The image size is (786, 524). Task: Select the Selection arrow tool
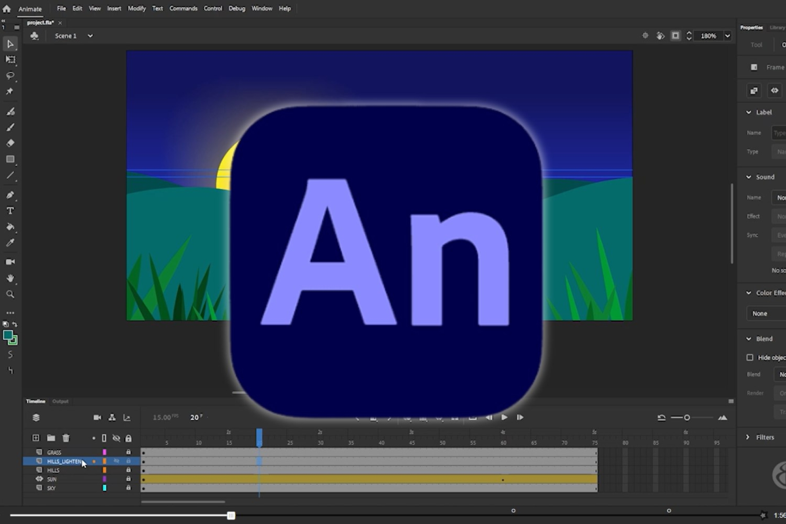tap(10, 44)
